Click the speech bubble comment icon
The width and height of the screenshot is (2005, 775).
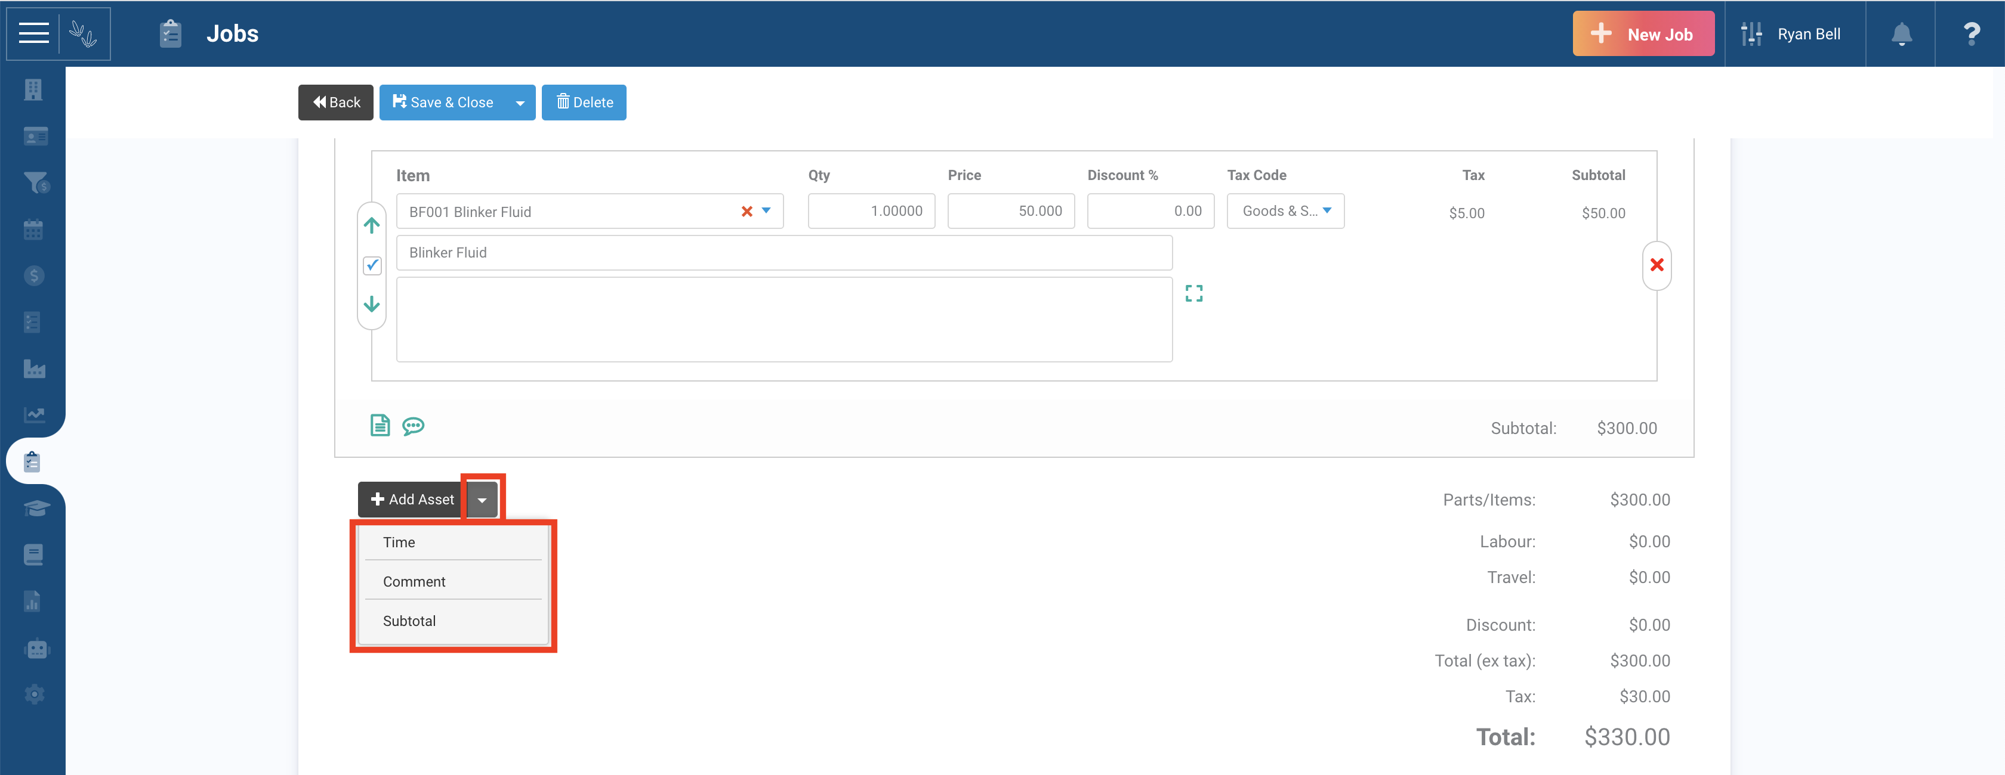pyautogui.click(x=414, y=426)
